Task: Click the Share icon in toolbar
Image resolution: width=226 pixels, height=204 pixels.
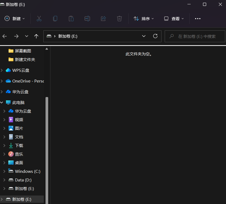Action: tap(103, 19)
